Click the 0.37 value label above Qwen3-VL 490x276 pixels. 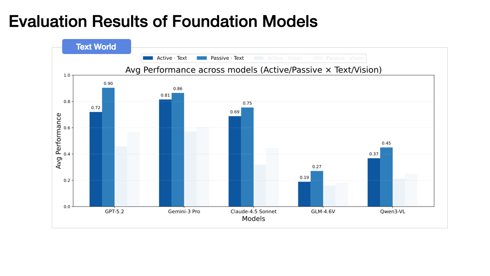[373, 154]
